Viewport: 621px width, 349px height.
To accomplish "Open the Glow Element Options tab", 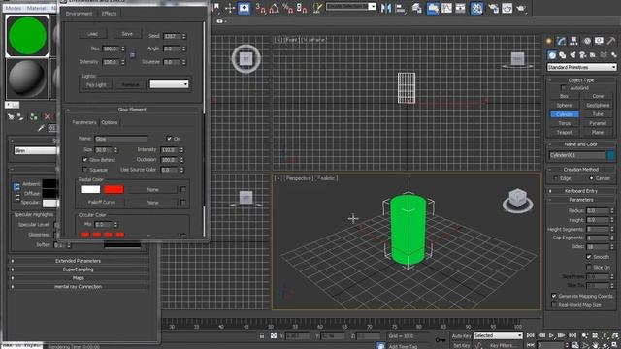I will coord(110,123).
